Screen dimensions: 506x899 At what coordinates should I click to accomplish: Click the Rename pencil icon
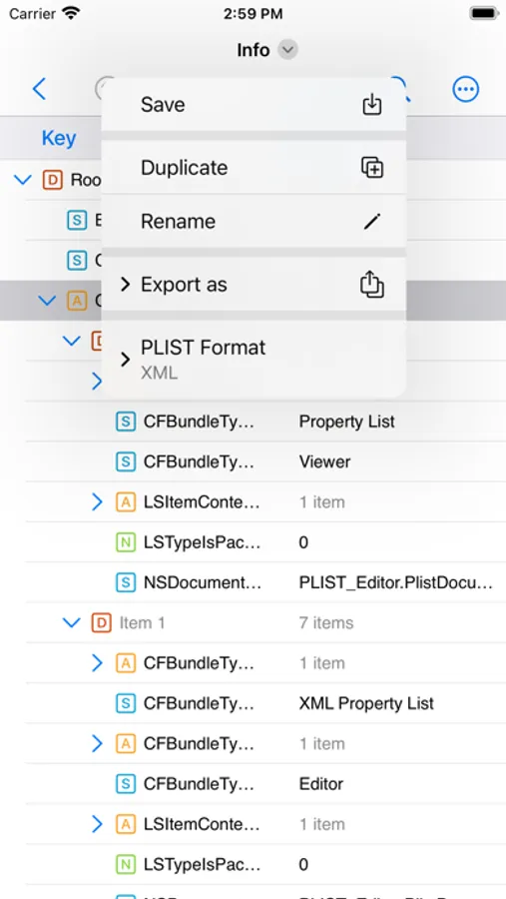(x=372, y=222)
